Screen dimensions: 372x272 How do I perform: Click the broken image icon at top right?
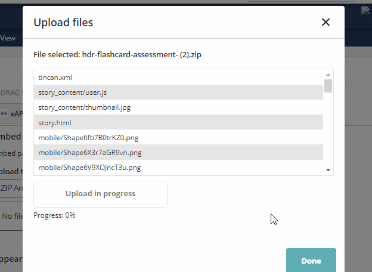[x=365, y=11]
